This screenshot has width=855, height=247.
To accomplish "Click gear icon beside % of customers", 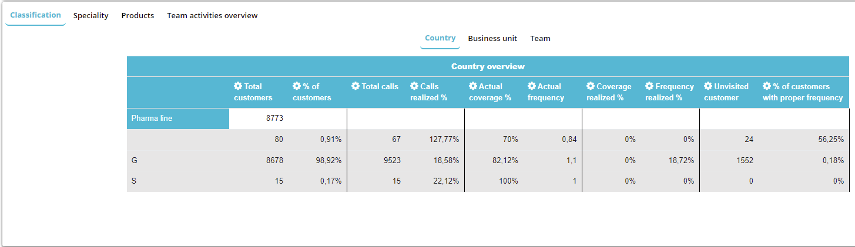I will (x=297, y=86).
